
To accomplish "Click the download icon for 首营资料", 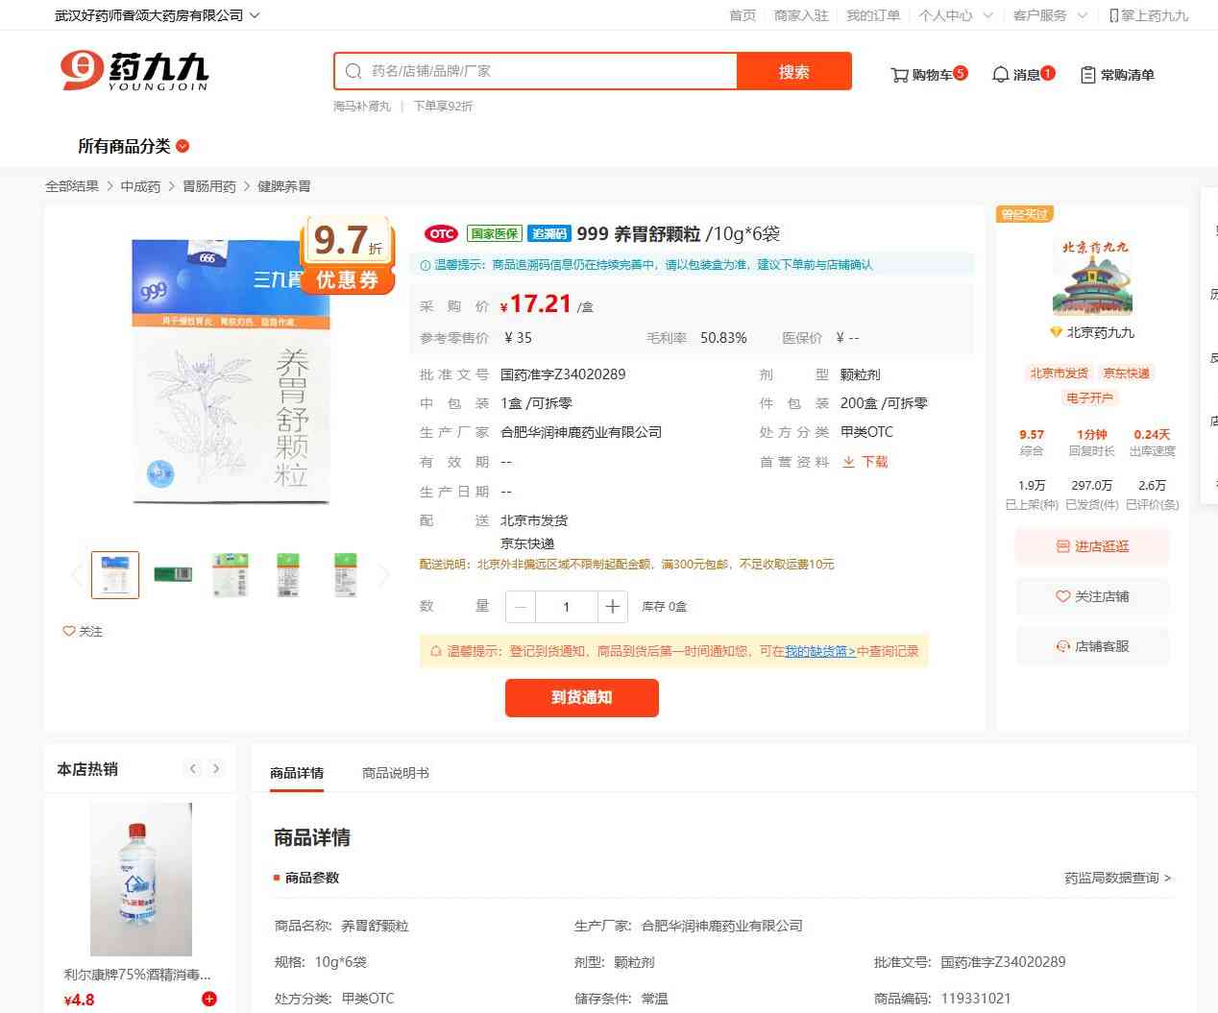I will click(848, 462).
